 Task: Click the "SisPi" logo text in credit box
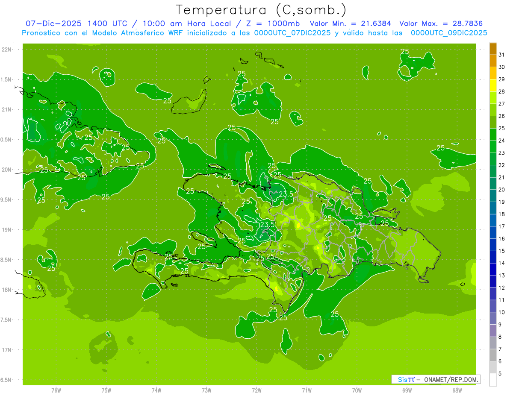tap(406, 379)
